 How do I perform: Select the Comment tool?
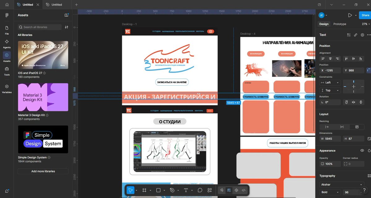[200, 190]
